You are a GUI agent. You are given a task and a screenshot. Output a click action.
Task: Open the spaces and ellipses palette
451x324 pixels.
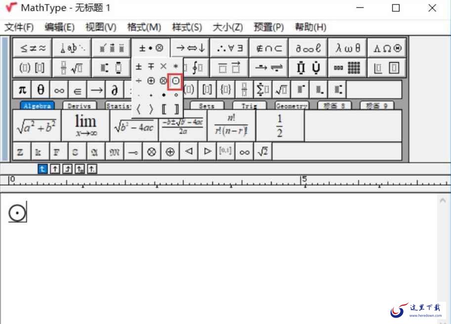coord(72,48)
